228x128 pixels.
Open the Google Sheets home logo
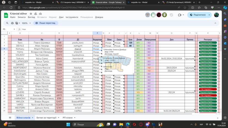[6, 15]
